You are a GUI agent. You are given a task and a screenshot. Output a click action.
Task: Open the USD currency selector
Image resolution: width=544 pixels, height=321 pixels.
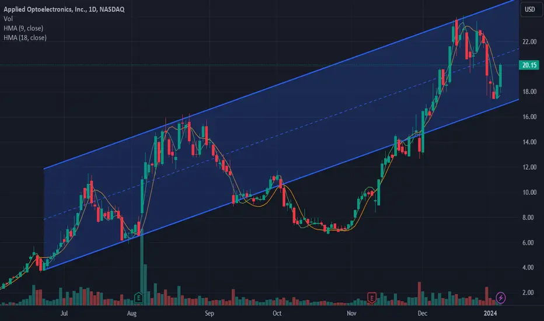530,9
